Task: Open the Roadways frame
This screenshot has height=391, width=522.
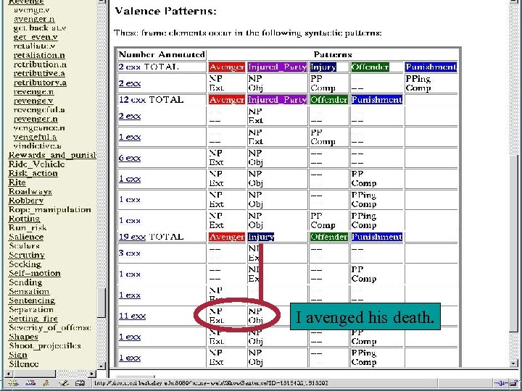Action: 30,191
